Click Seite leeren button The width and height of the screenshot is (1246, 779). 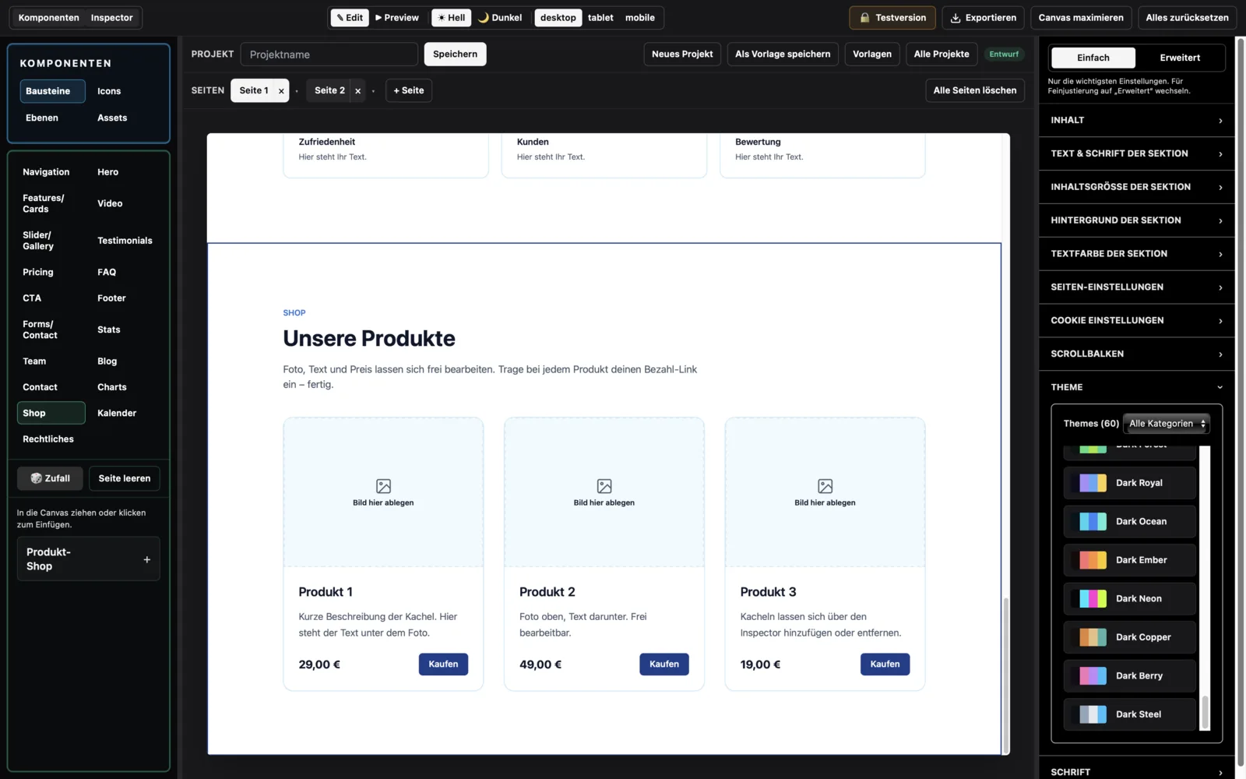125,478
